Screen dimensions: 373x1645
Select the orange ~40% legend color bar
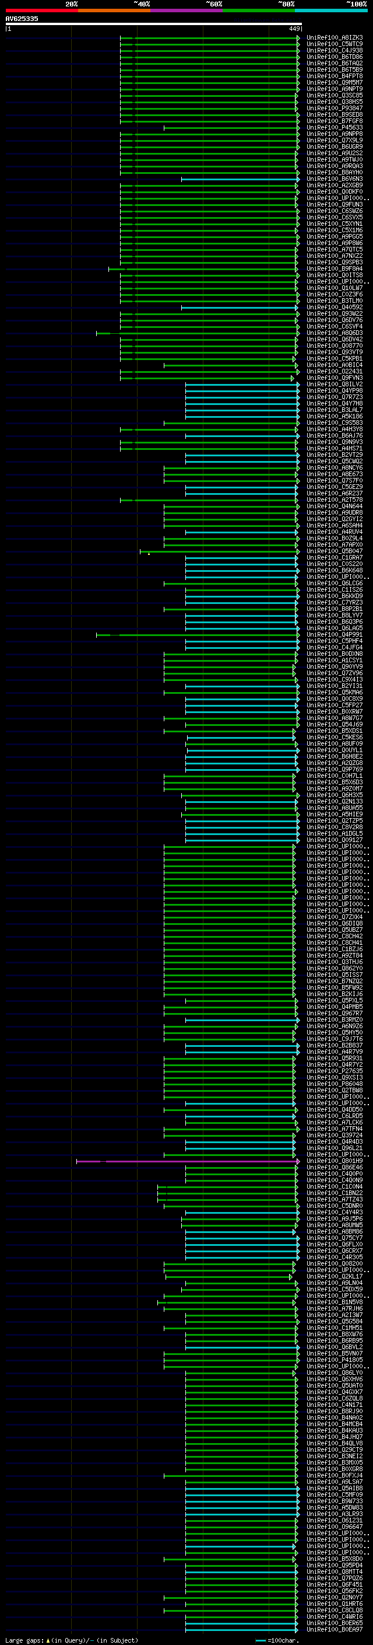tap(114, 11)
